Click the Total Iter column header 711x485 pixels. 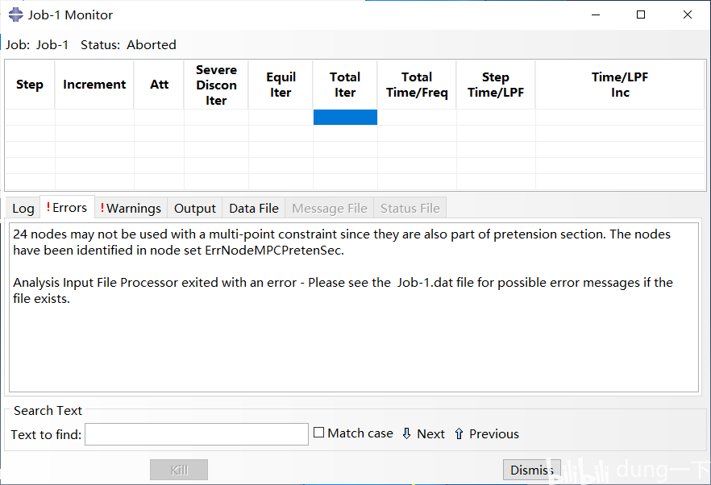[x=345, y=85]
